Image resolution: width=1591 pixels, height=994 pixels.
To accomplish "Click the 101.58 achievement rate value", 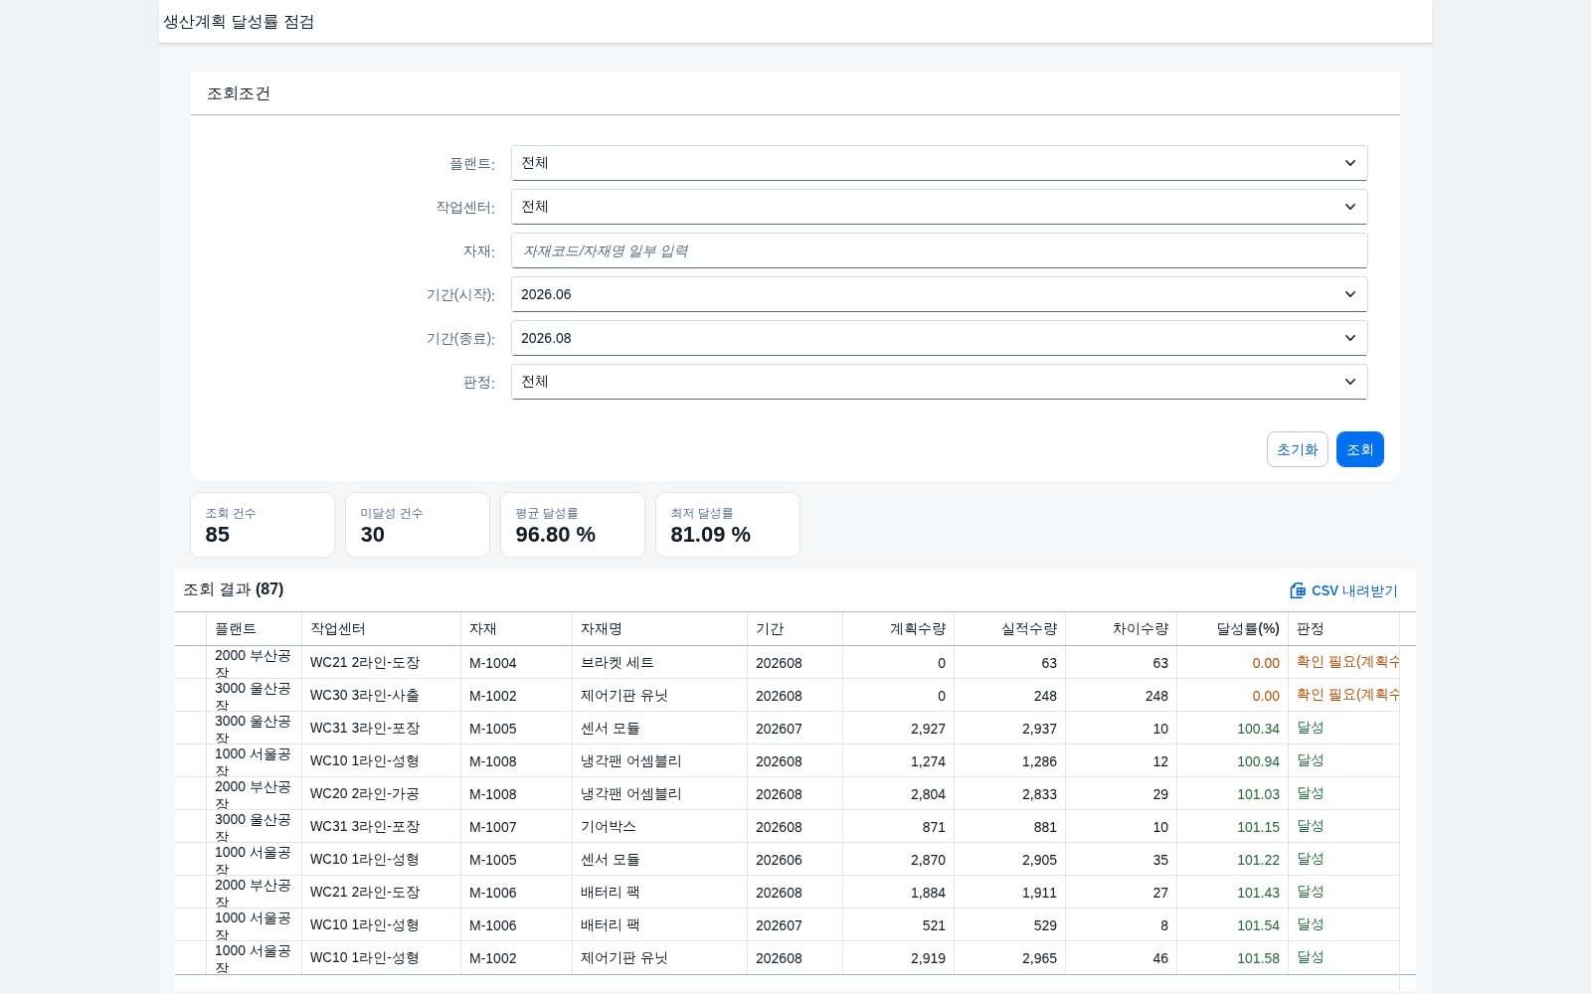I will (1258, 958).
